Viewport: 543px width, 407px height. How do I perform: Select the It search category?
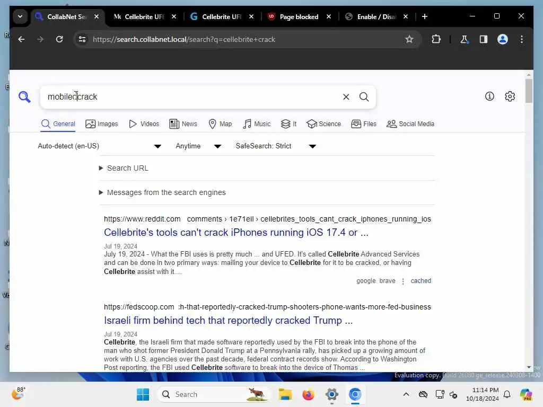pyautogui.click(x=288, y=124)
